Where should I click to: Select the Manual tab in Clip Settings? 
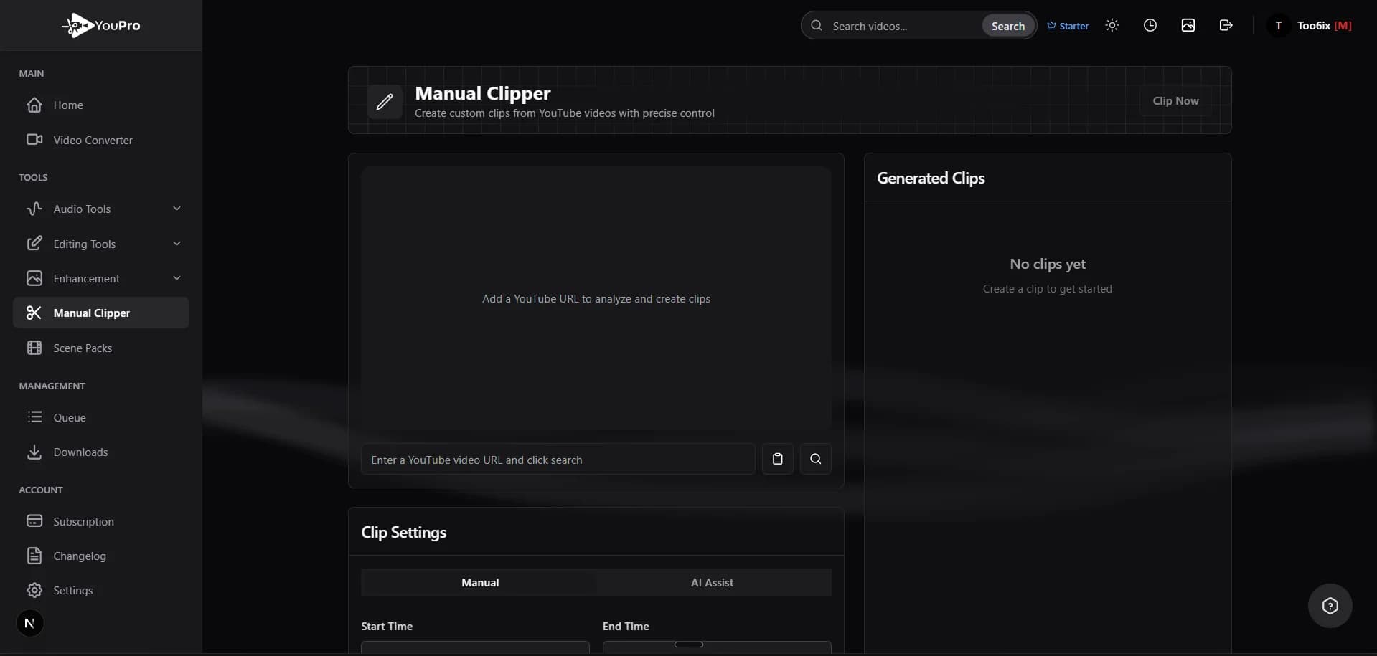(480, 582)
